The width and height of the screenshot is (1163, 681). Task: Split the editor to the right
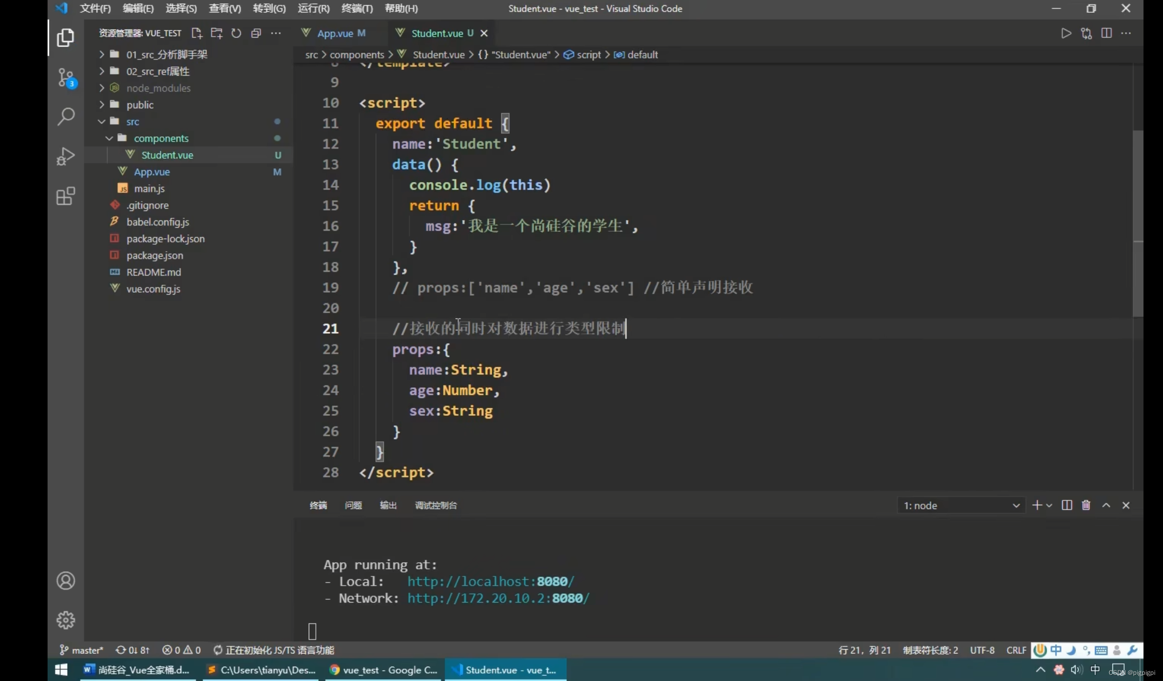(x=1106, y=33)
